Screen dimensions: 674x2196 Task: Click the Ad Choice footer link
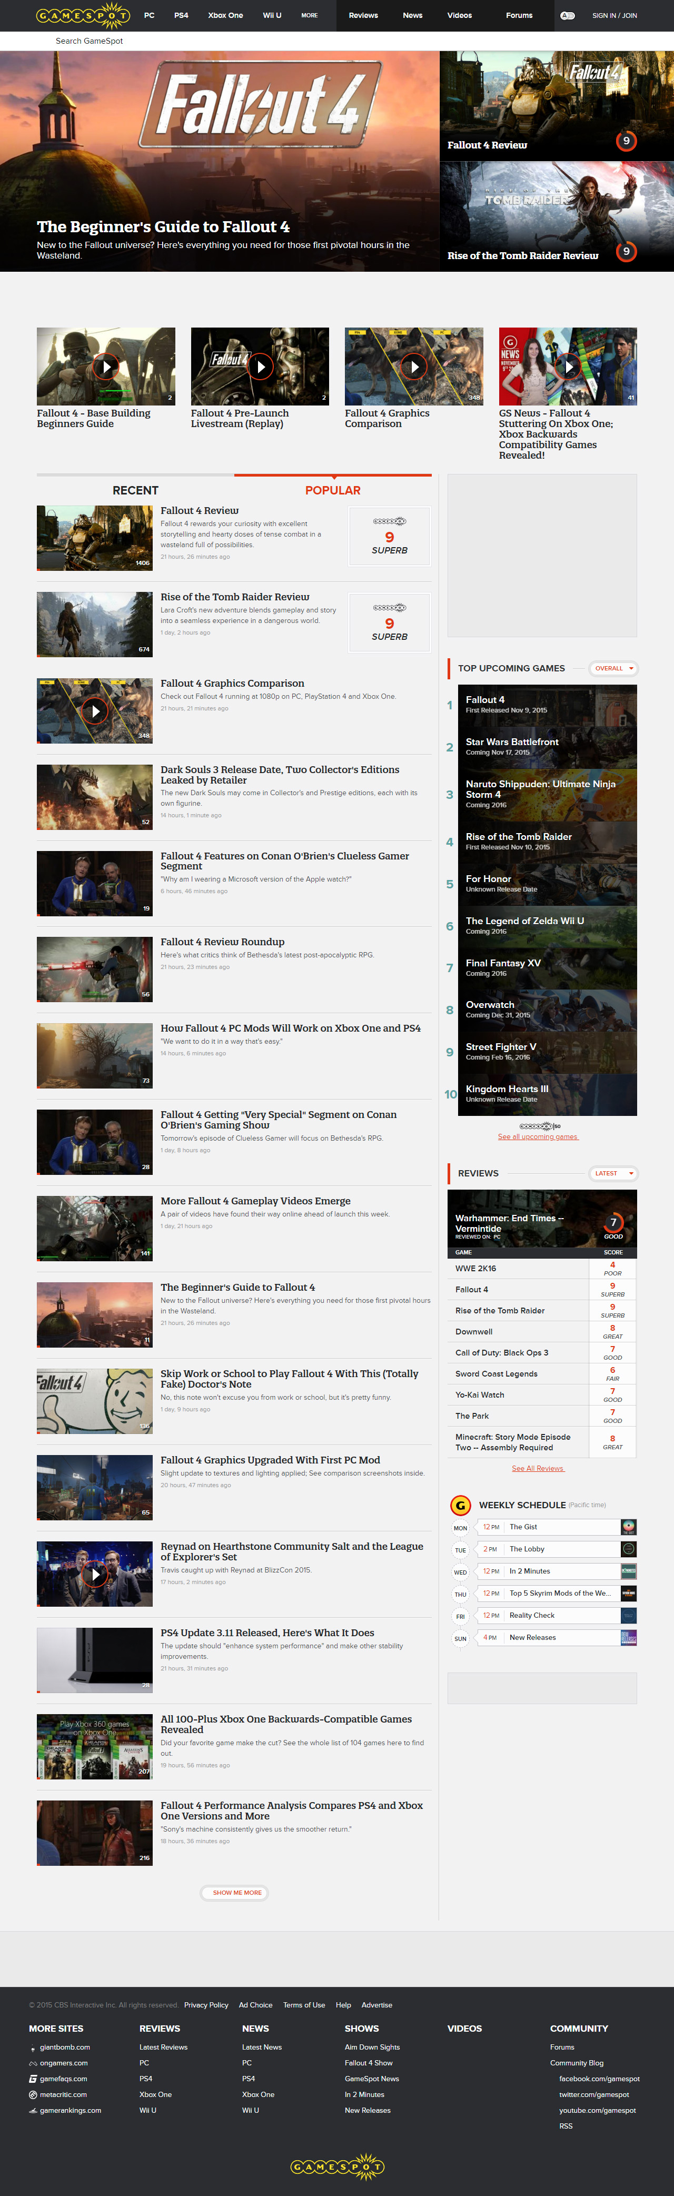255,2005
